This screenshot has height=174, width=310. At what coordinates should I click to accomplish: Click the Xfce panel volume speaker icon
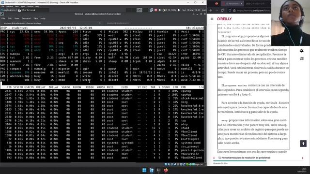pyautogui.click(x=160, y=10)
